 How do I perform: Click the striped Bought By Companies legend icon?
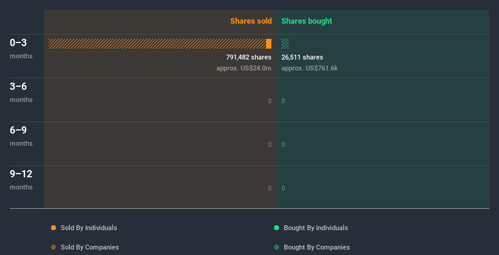pyautogui.click(x=277, y=247)
